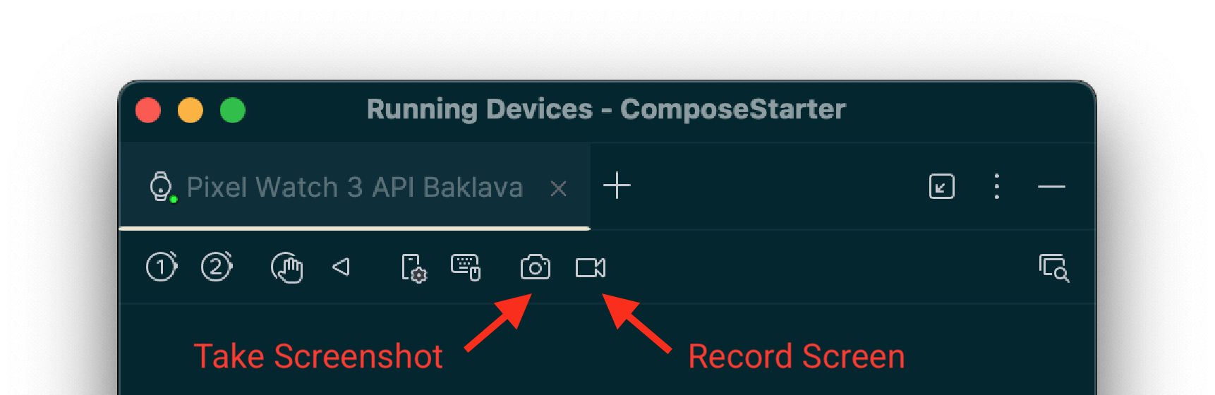
Task: Click the window view mode icon
Action: click(941, 186)
